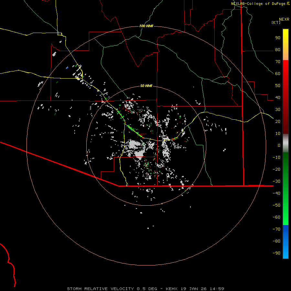Click the -20 value on the velocity scale
Image resolution: width=291 pixels, height=291 pixels.
[x=276, y=169]
